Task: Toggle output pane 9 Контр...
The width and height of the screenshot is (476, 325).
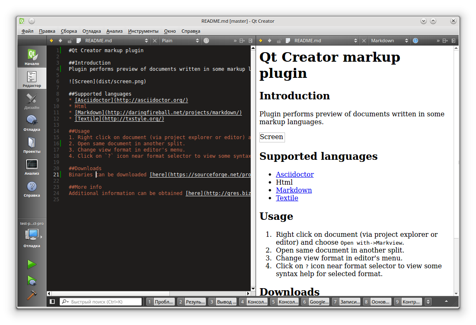Action: tap(408, 302)
